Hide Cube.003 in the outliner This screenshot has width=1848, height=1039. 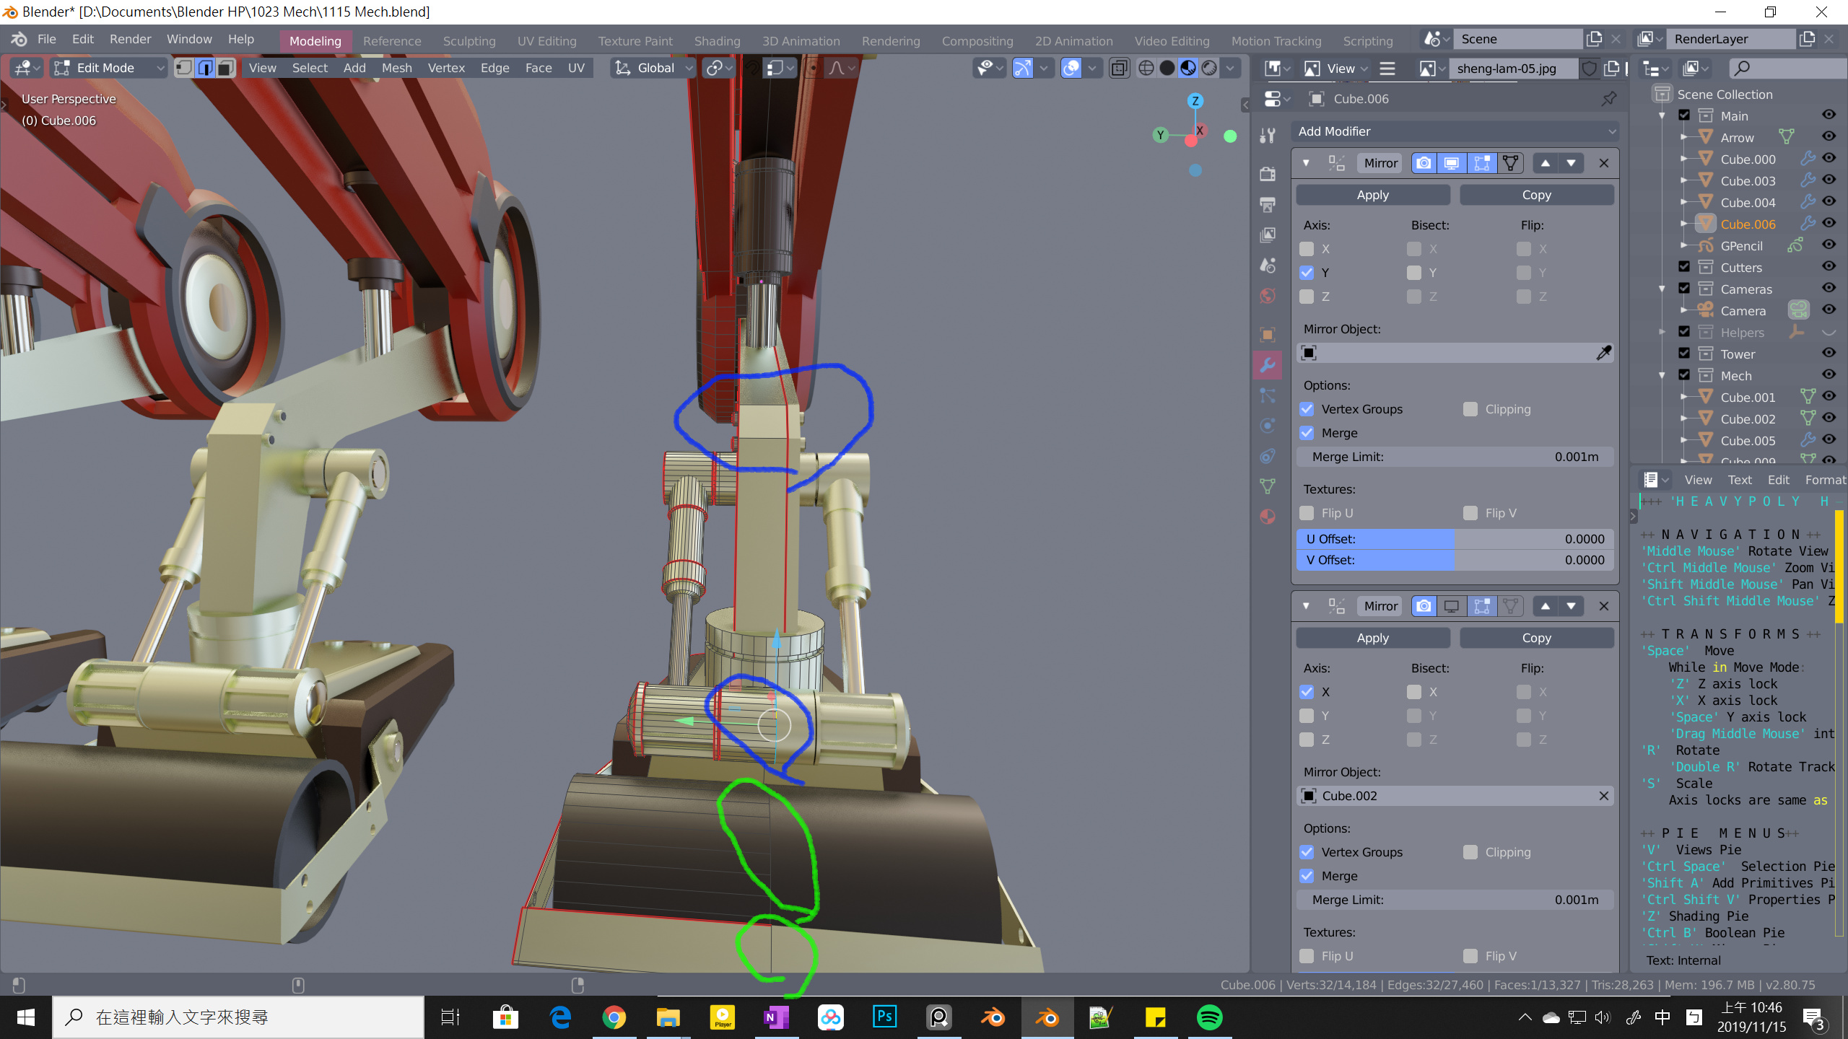pyautogui.click(x=1829, y=180)
